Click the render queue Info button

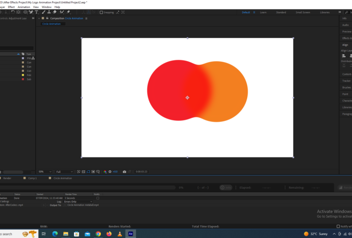coord(226,188)
